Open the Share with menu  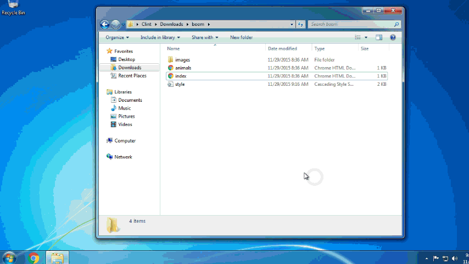[x=205, y=37]
